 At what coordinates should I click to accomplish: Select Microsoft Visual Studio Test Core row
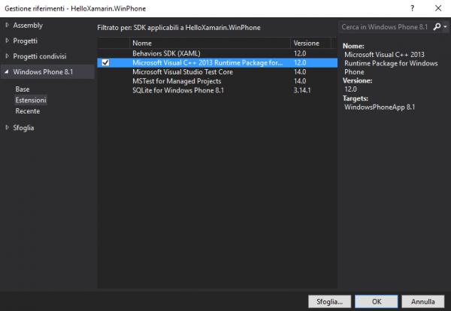click(x=217, y=72)
